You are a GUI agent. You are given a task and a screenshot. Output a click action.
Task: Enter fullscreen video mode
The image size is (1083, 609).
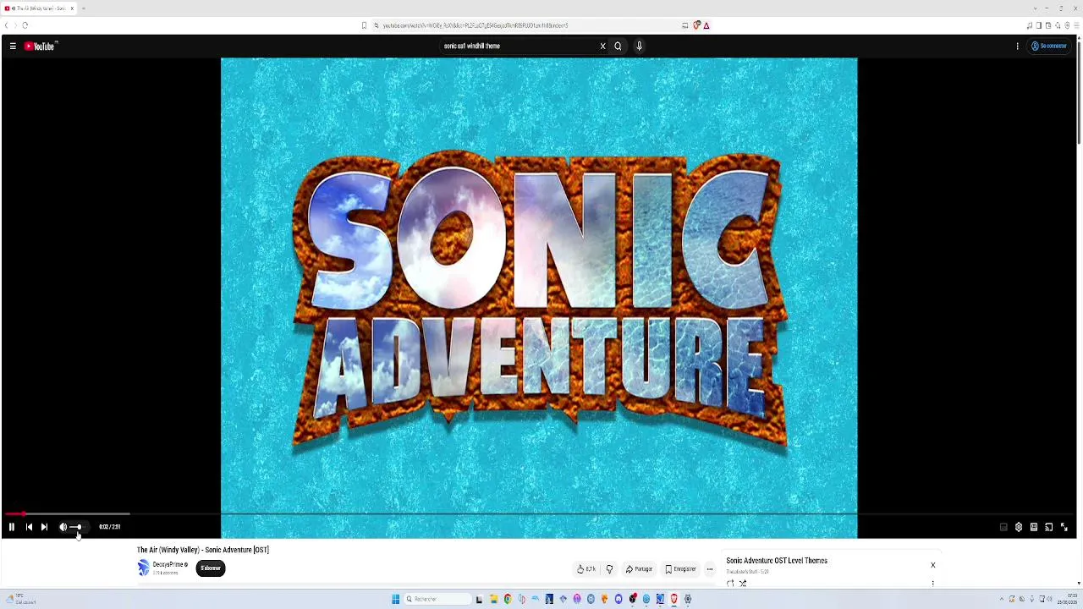(x=1064, y=527)
